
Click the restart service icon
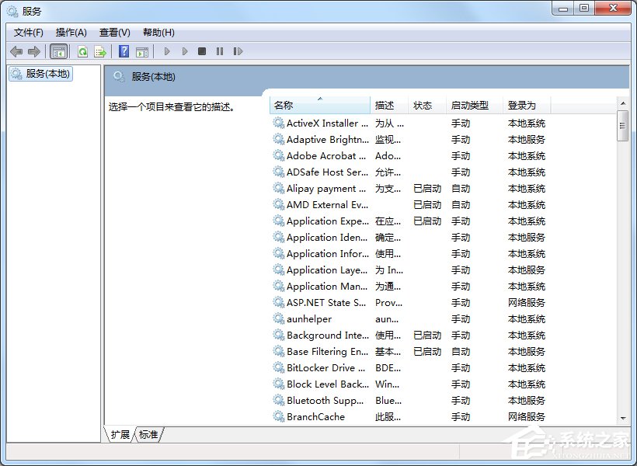pos(238,51)
